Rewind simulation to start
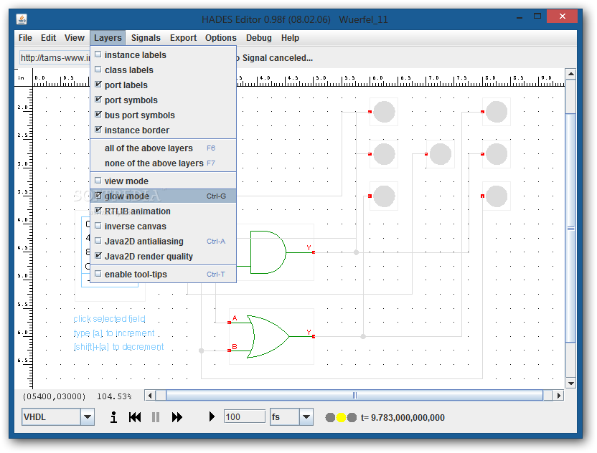 coord(135,417)
